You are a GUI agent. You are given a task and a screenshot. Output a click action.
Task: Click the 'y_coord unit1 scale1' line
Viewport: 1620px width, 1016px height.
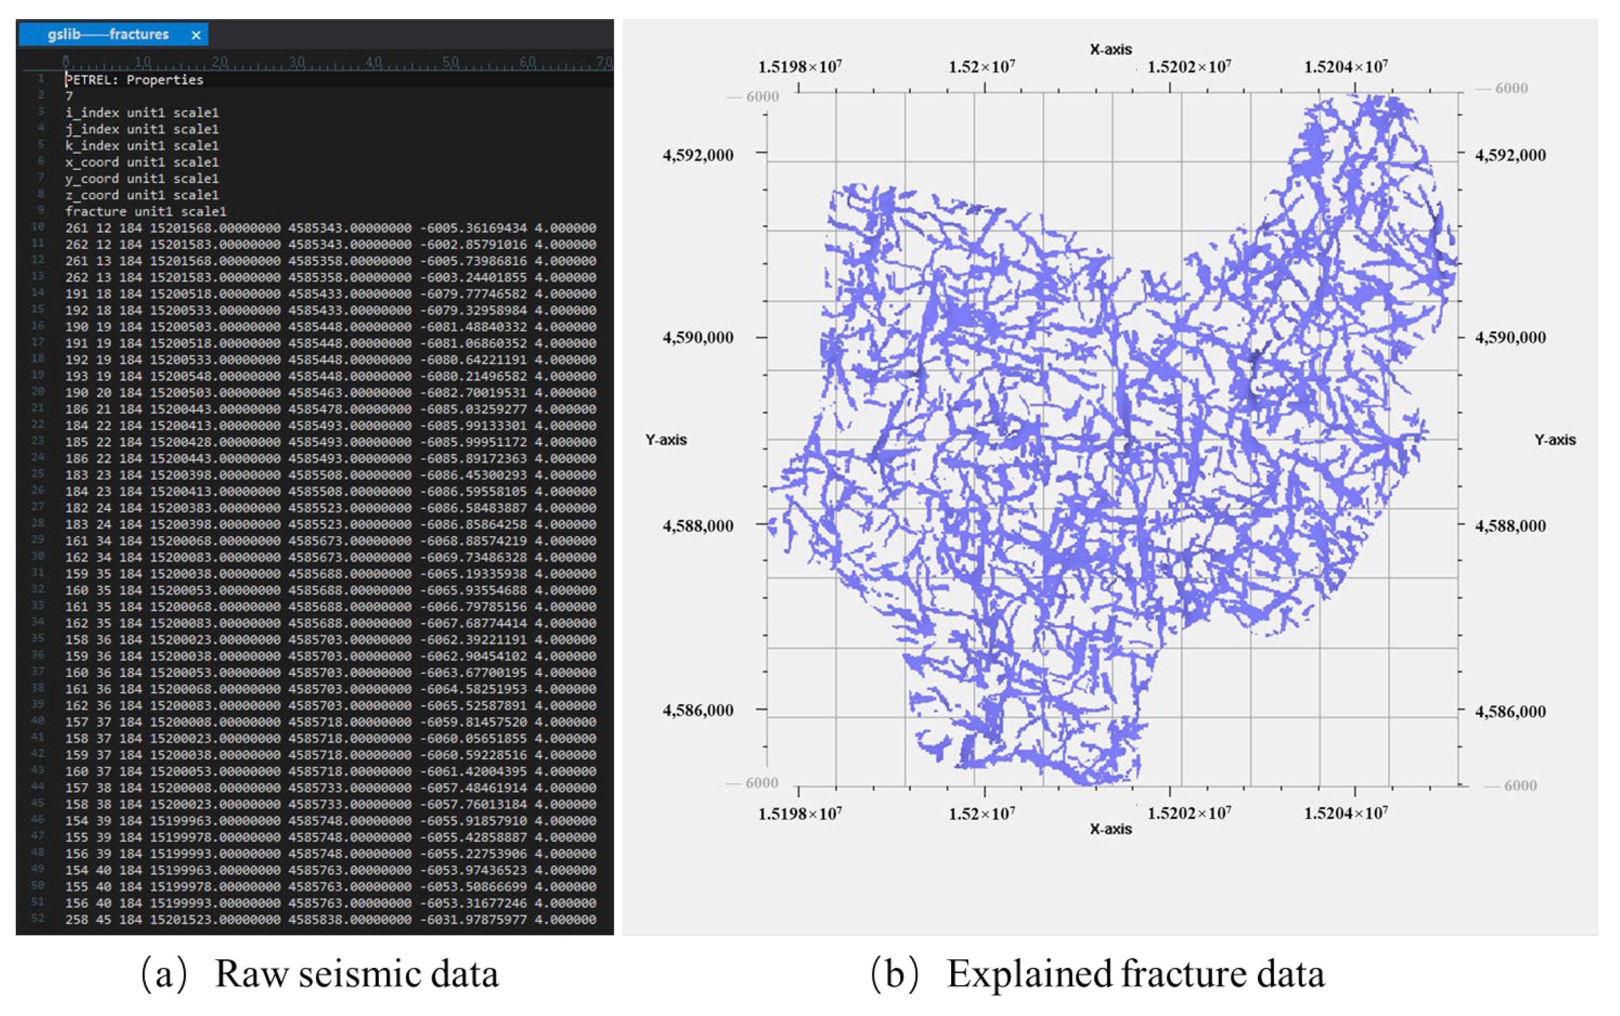pyautogui.click(x=142, y=179)
